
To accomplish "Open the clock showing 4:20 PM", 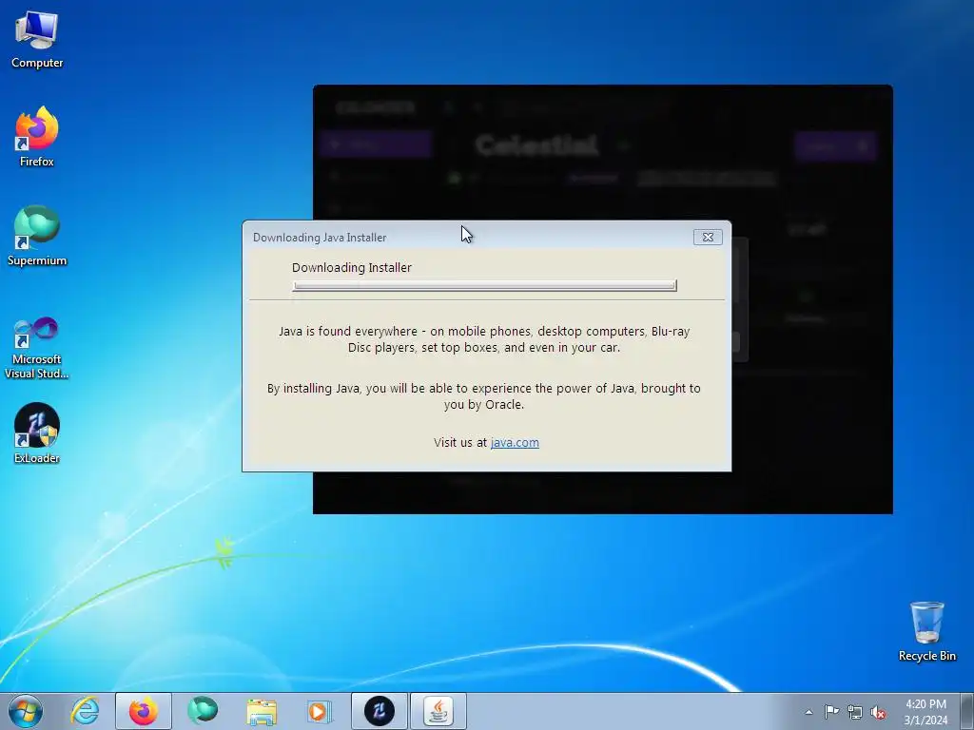I will [x=925, y=712].
